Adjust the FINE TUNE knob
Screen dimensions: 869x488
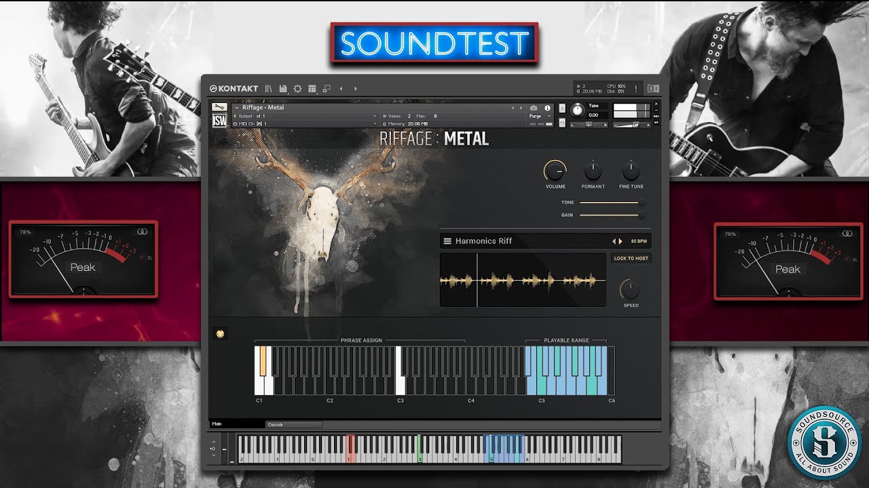point(631,170)
